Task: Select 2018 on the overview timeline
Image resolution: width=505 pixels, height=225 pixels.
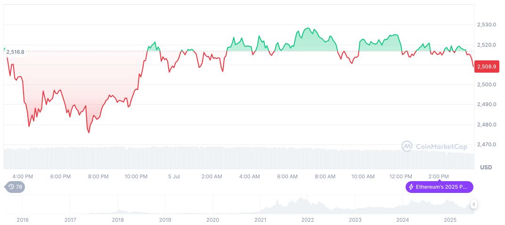Action: click(118, 220)
